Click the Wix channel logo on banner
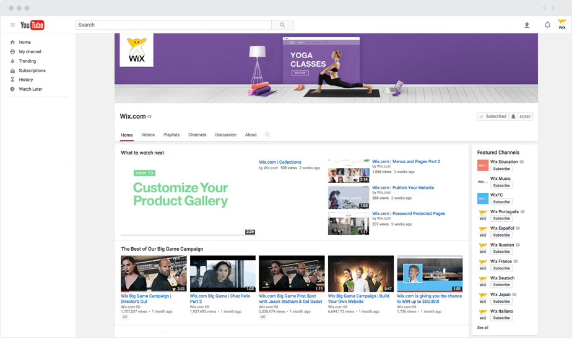Screen dimensions: 572x338 pos(136,50)
